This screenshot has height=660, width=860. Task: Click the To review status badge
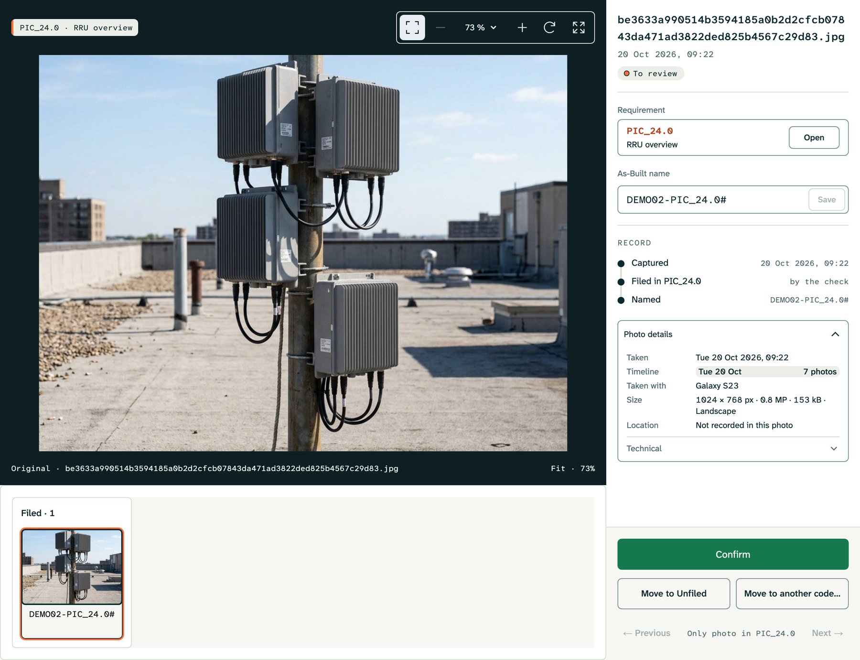(651, 74)
